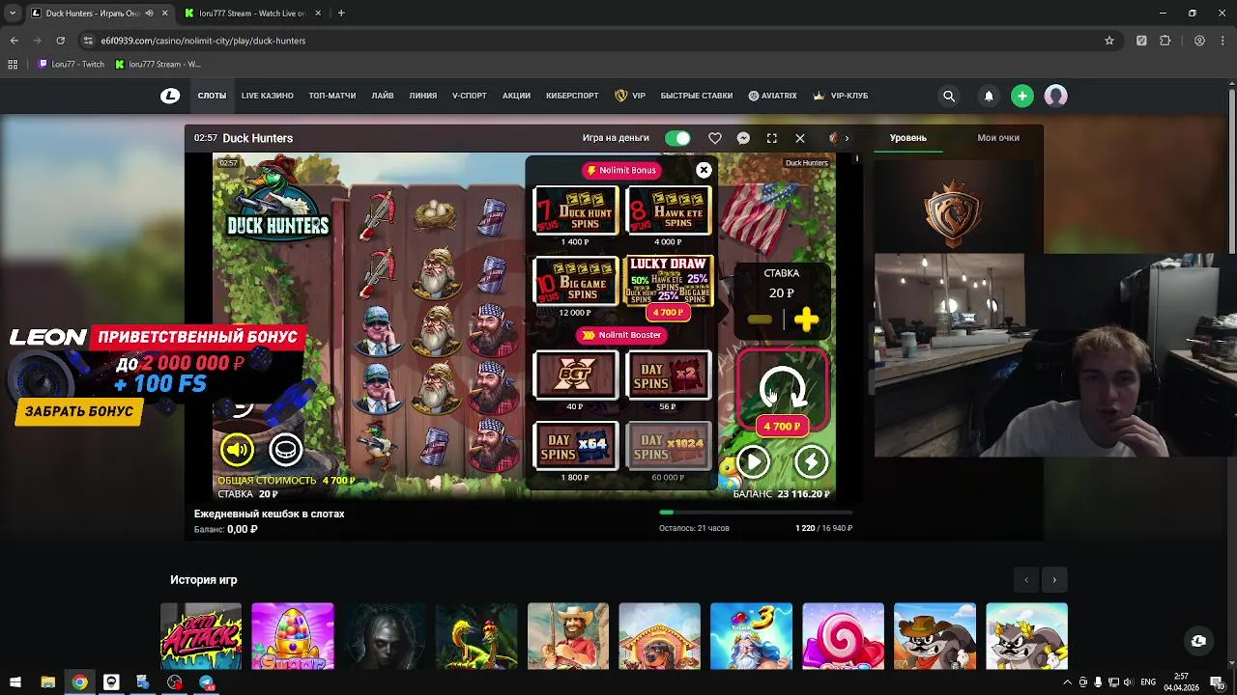This screenshot has height=695, width=1237.
Task: Click the green deposit plus button
Action: pyautogui.click(x=1021, y=96)
